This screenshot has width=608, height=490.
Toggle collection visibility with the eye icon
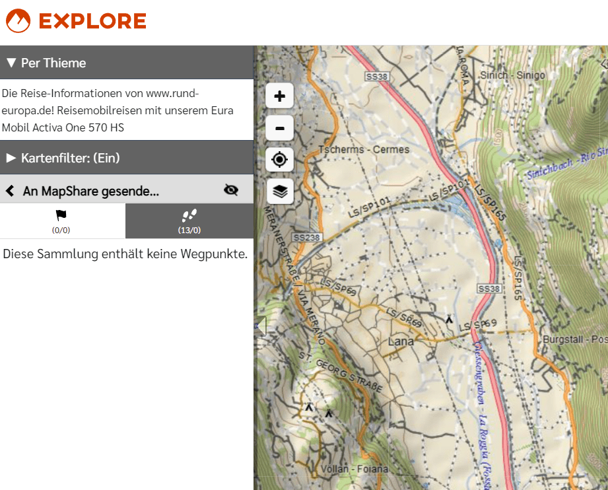(230, 190)
